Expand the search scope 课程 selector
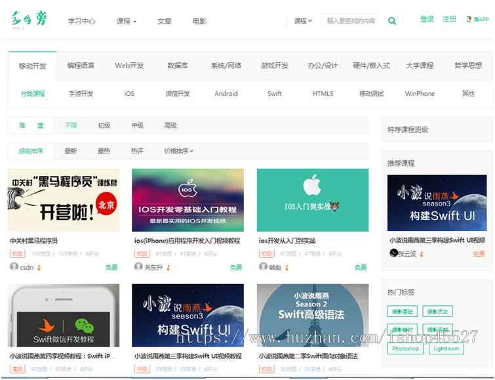The height and width of the screenshot is (380, 495). tap(303, 21)
